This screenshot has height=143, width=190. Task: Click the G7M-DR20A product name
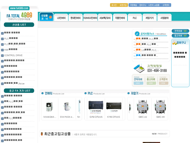coord(96,117)
